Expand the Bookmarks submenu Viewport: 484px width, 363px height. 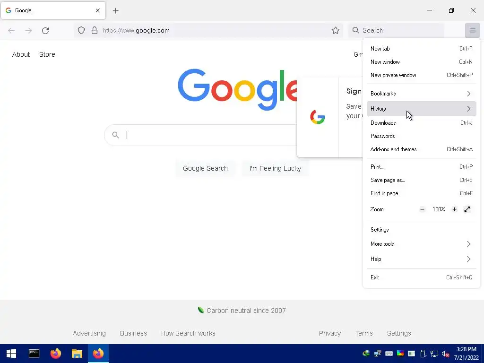tap(421, 94)
